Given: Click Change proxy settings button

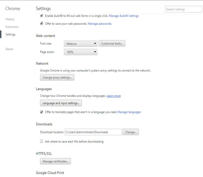Looking at the screenshot, I should click(x=57, y=77).
